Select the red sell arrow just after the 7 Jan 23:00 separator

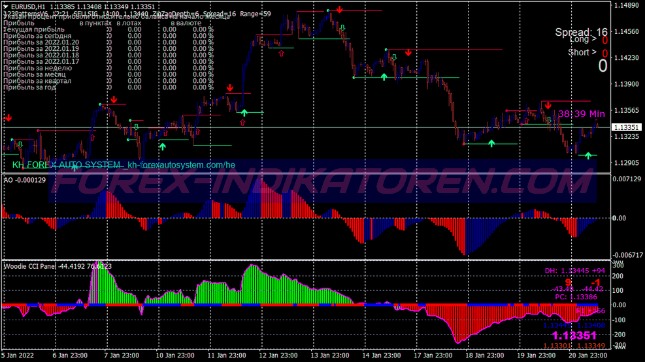(x=114, y=100)
